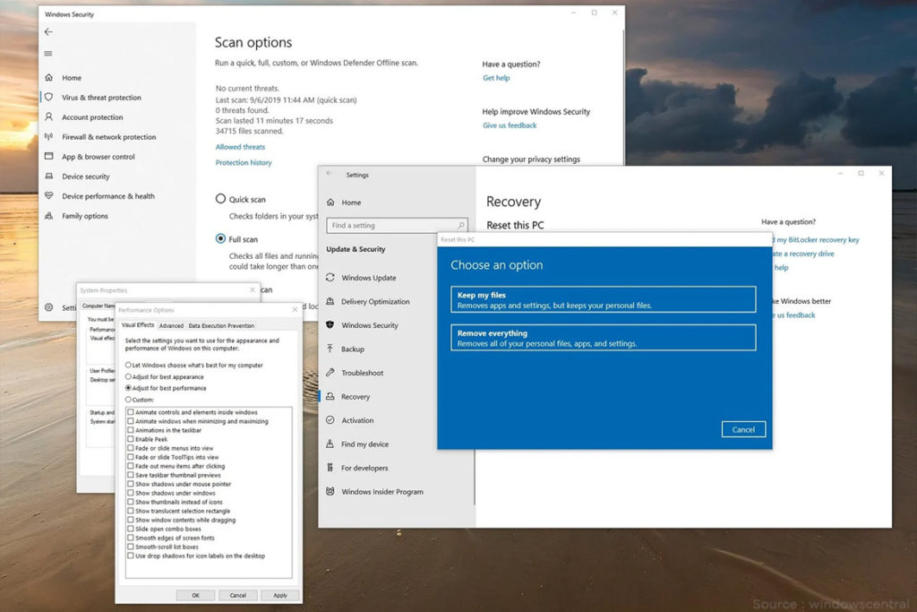This screenshot has width=917, height=612.
Task: Click the person icon for Account protection
Action: tap(49, 117)
